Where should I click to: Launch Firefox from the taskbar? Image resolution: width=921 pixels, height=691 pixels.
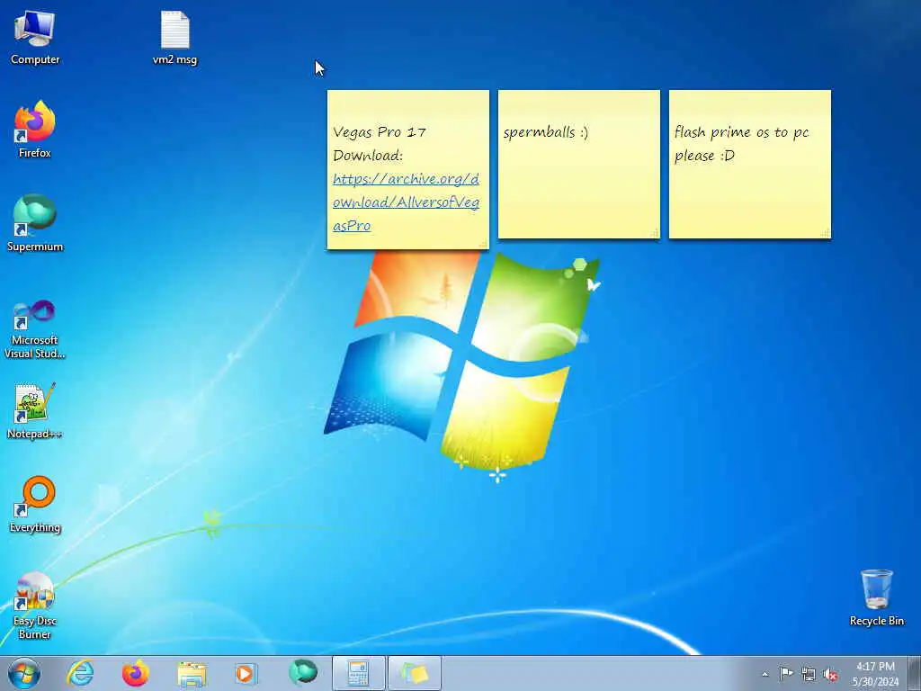coord(136,673)
